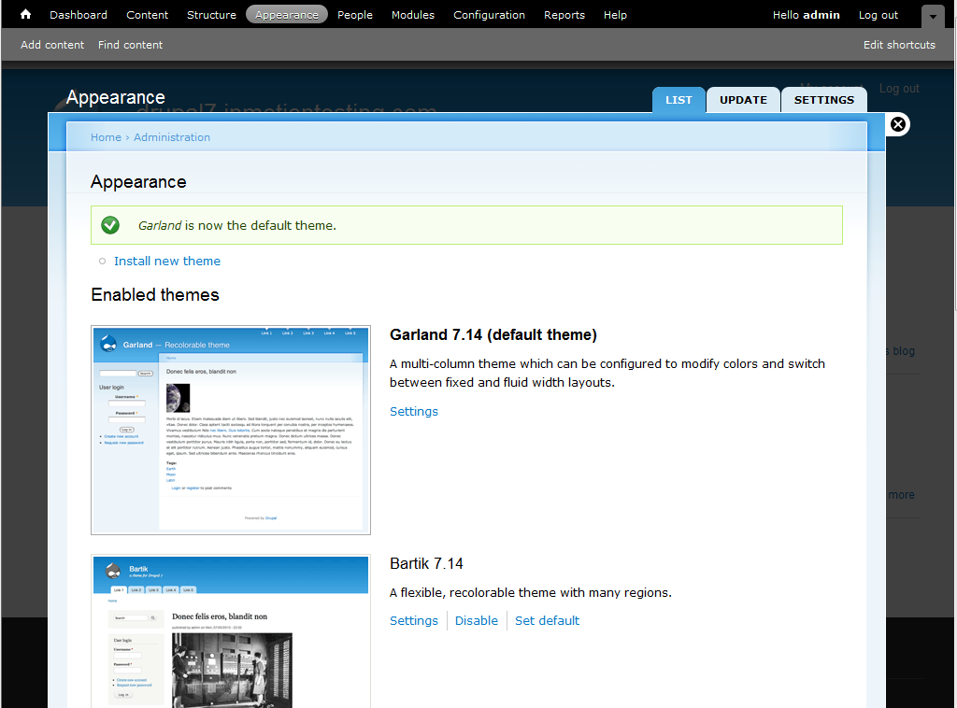Image resolution: width=957 pixels, height=708 pixels.
Task: Open Garland theme Settings
Action: (x=414, y=412)
